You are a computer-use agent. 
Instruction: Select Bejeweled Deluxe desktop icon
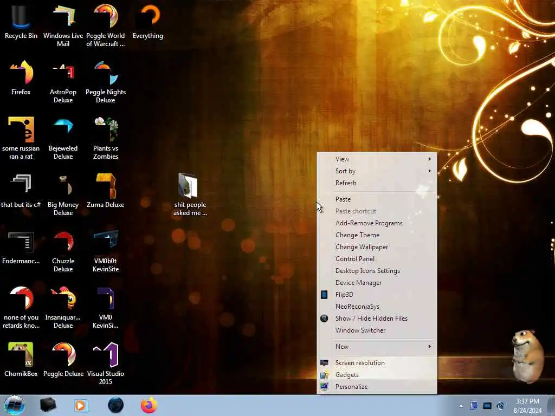(x=63, y=138)
